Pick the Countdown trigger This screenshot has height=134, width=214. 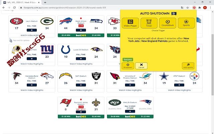tap(168, 23)
